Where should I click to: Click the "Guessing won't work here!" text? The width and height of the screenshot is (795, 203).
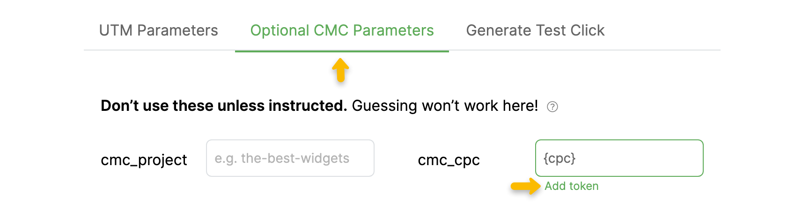(x=445, y=106)
